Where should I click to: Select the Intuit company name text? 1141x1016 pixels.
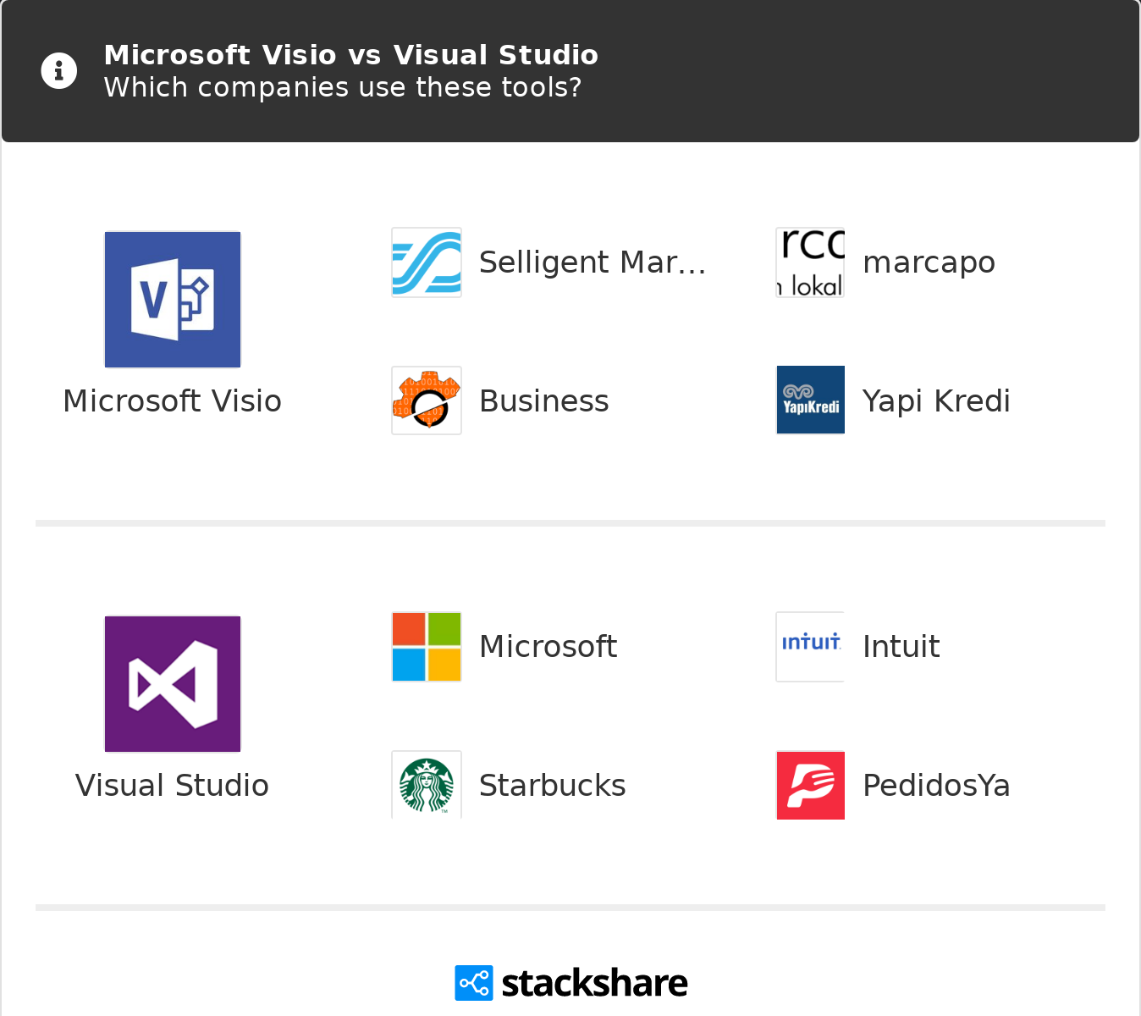(x=901, y=646)
